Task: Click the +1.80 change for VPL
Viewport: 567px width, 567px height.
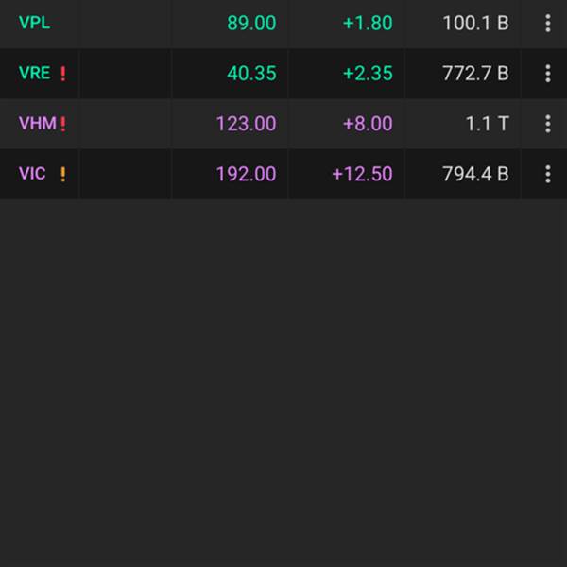Action: pyautogui.click(x=368, y=23)
